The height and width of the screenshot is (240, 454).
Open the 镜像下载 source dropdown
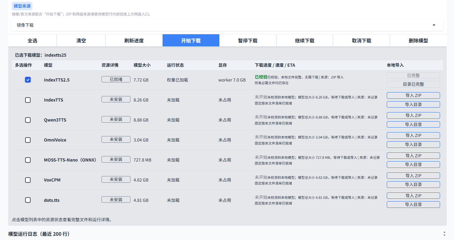point(227,25)
